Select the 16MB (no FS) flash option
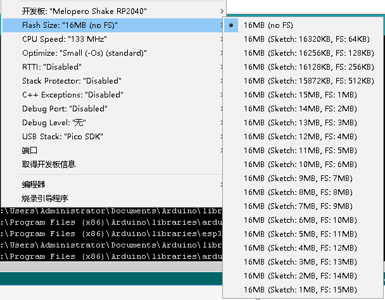385x300 pixels. pos(268,25)
